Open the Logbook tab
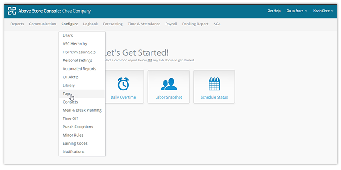This screenshot has width=341, height=170. click(91, 24)
